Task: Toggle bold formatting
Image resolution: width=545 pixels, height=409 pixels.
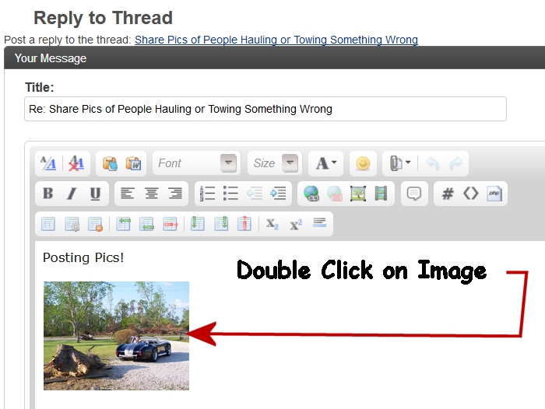Action: (x=47, y=194)
